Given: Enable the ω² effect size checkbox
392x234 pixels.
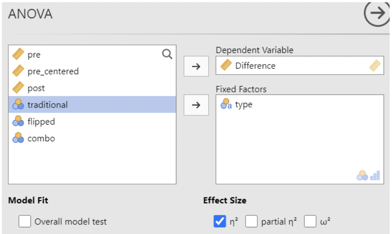Looking at the screenshot, I should coord(310,222).
